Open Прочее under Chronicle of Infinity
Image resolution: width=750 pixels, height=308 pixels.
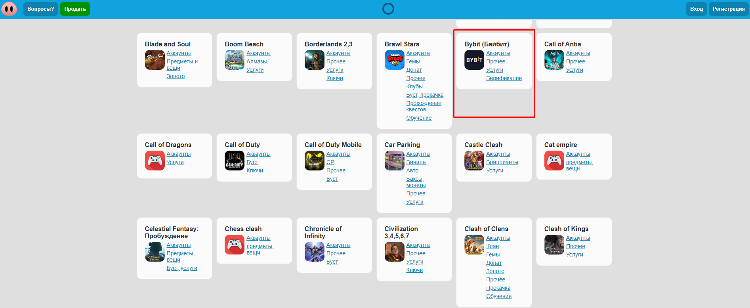pyautogui.click(x=336, y=253)
